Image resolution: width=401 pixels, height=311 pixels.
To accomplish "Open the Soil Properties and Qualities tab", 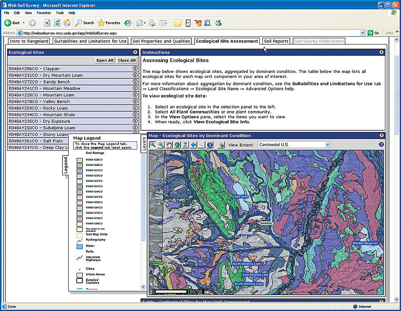I will (x=161, y=41).
